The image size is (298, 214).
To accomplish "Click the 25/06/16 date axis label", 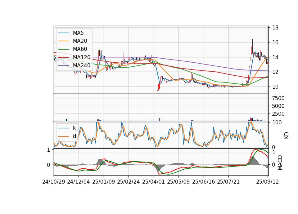I will coord(204,182).
